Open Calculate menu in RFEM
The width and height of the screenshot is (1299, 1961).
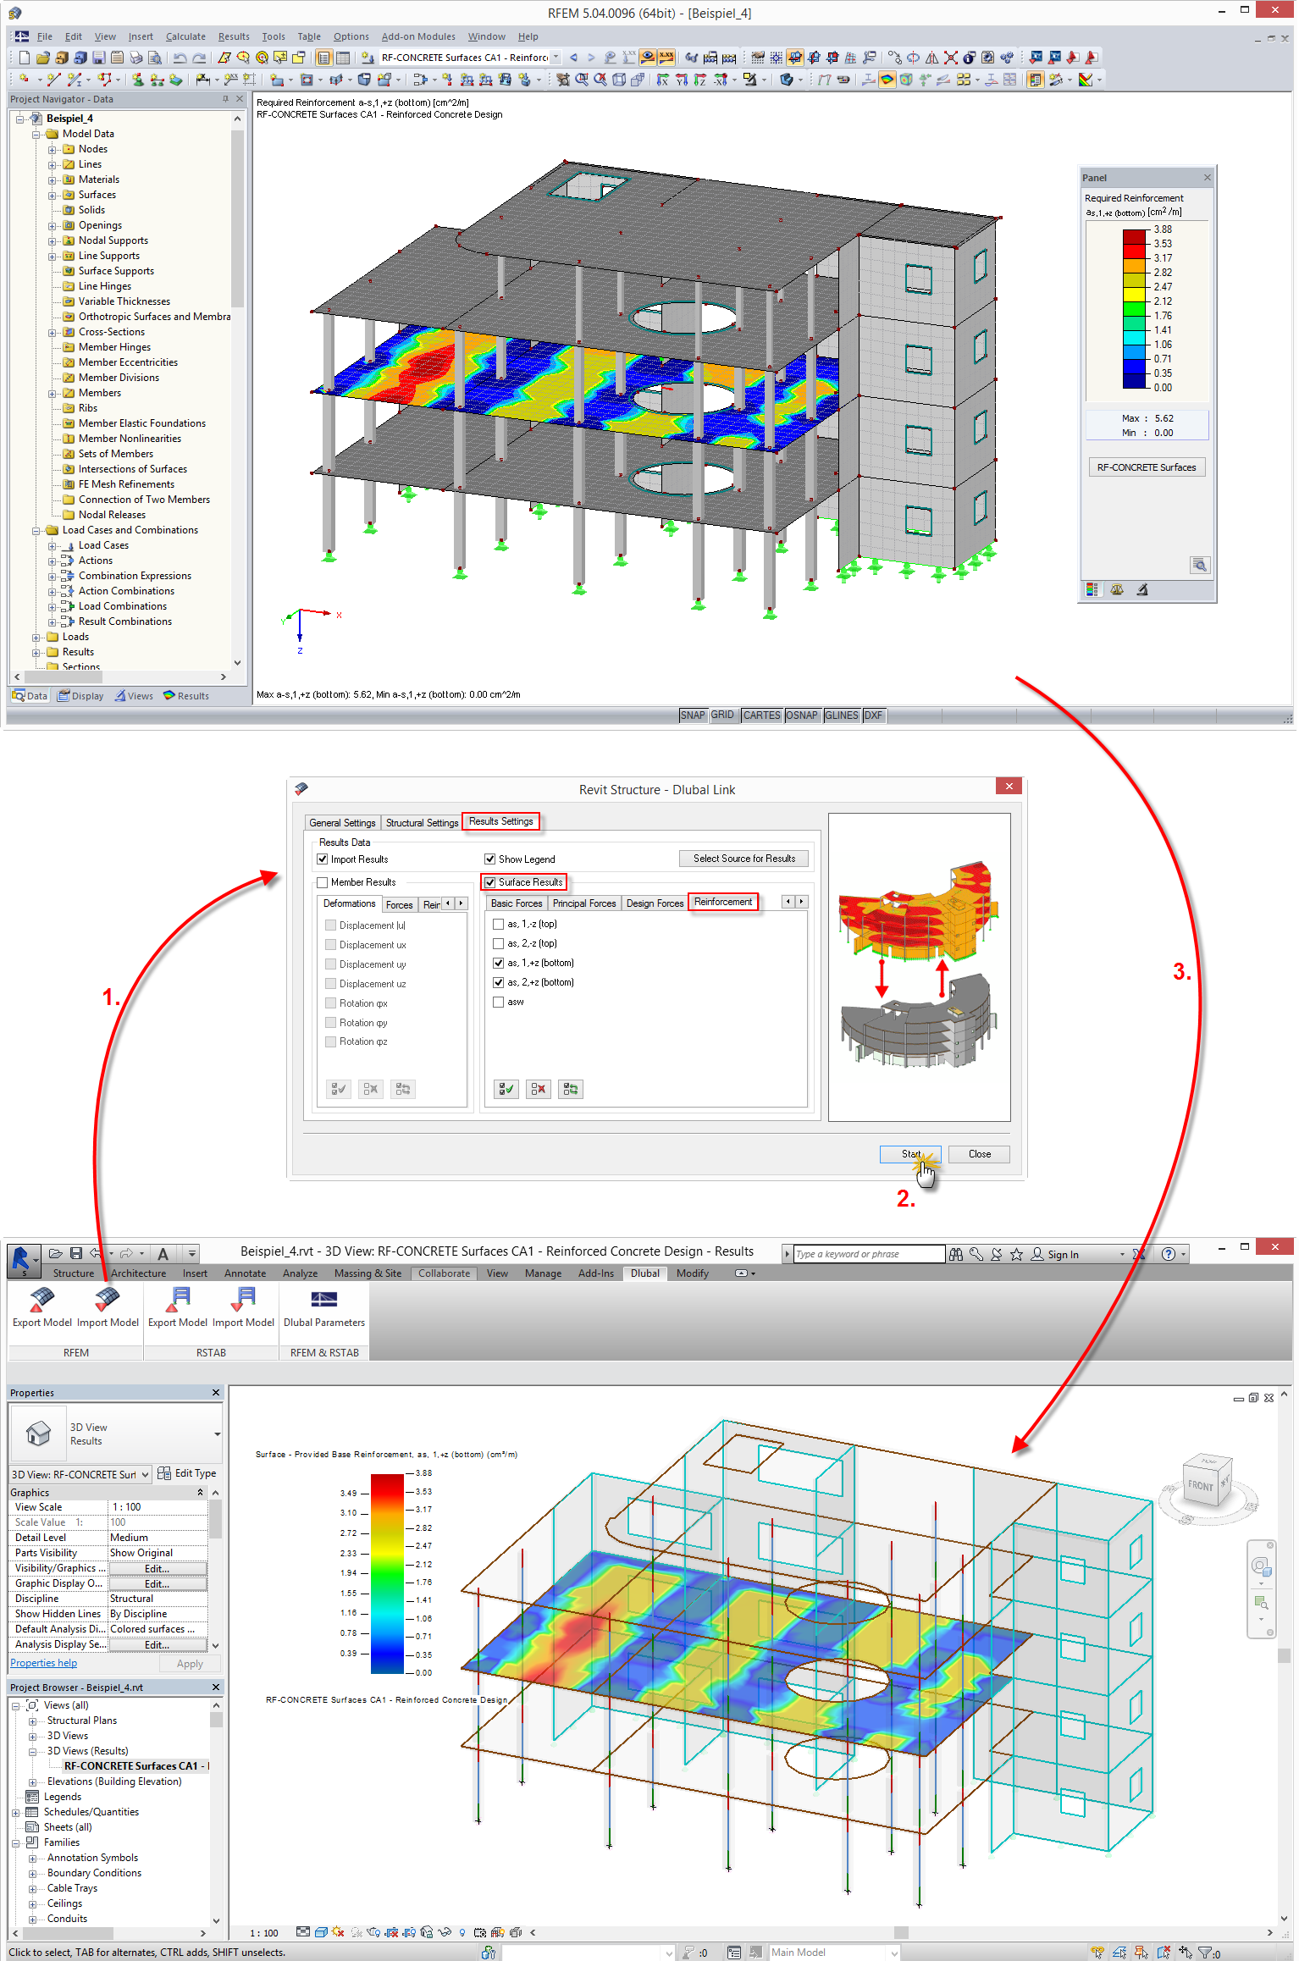point(185,36)
